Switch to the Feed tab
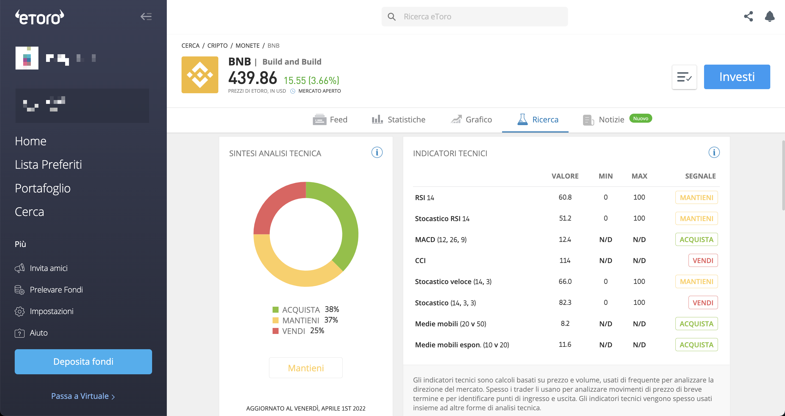 tap(330, 119)
